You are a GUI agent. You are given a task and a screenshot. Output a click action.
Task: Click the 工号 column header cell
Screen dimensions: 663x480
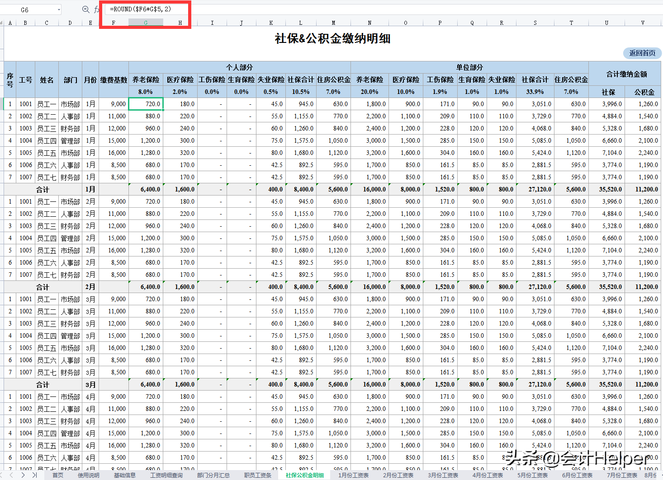point(25,79)
